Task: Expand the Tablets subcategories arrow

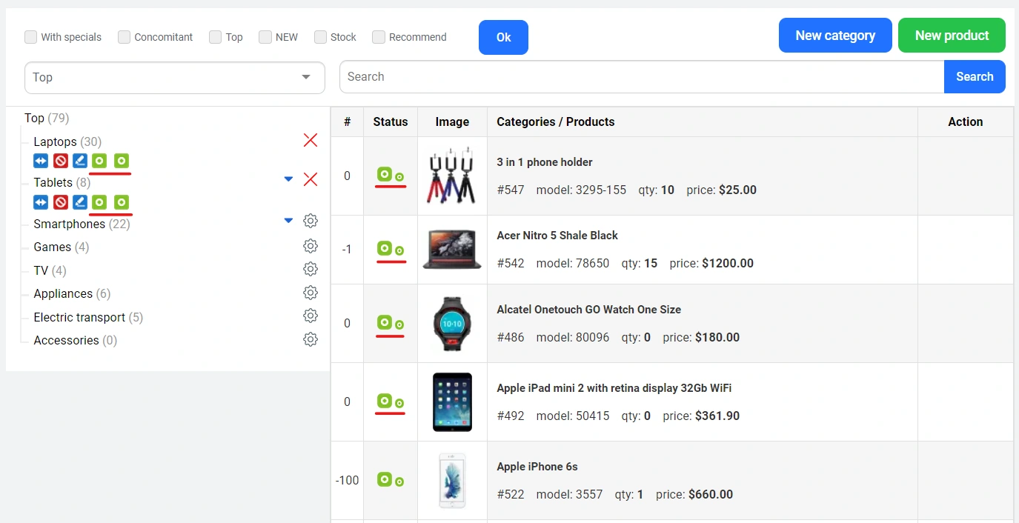Action: click(289, 179)
